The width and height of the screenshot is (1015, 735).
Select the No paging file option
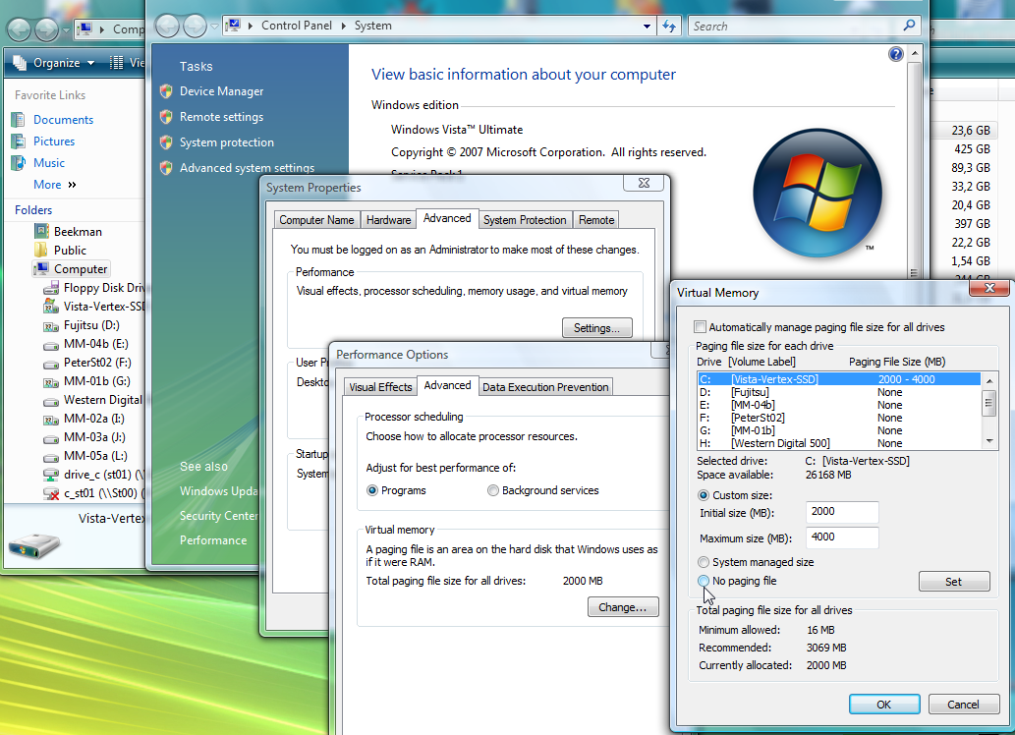[x=703, y=581]
